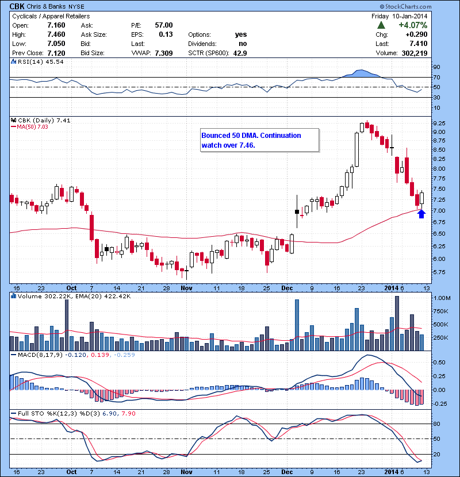Click the SCTR (SP600) value 42.9
Image resolution: width=460 pixels, height=477 pixels.
[240, 53]
